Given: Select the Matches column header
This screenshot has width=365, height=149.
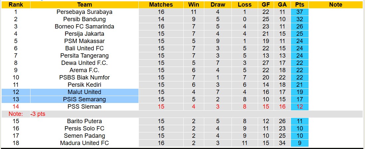Looking at the screenshot, I should (x=161, y=5).
